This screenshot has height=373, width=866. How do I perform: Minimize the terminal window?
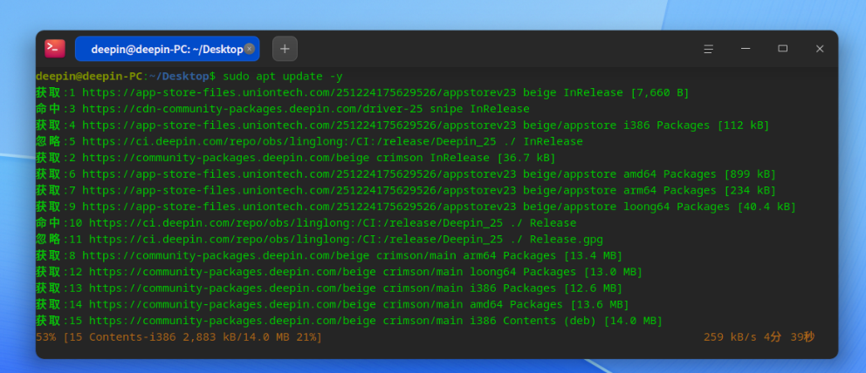click(x=745, y=49)
